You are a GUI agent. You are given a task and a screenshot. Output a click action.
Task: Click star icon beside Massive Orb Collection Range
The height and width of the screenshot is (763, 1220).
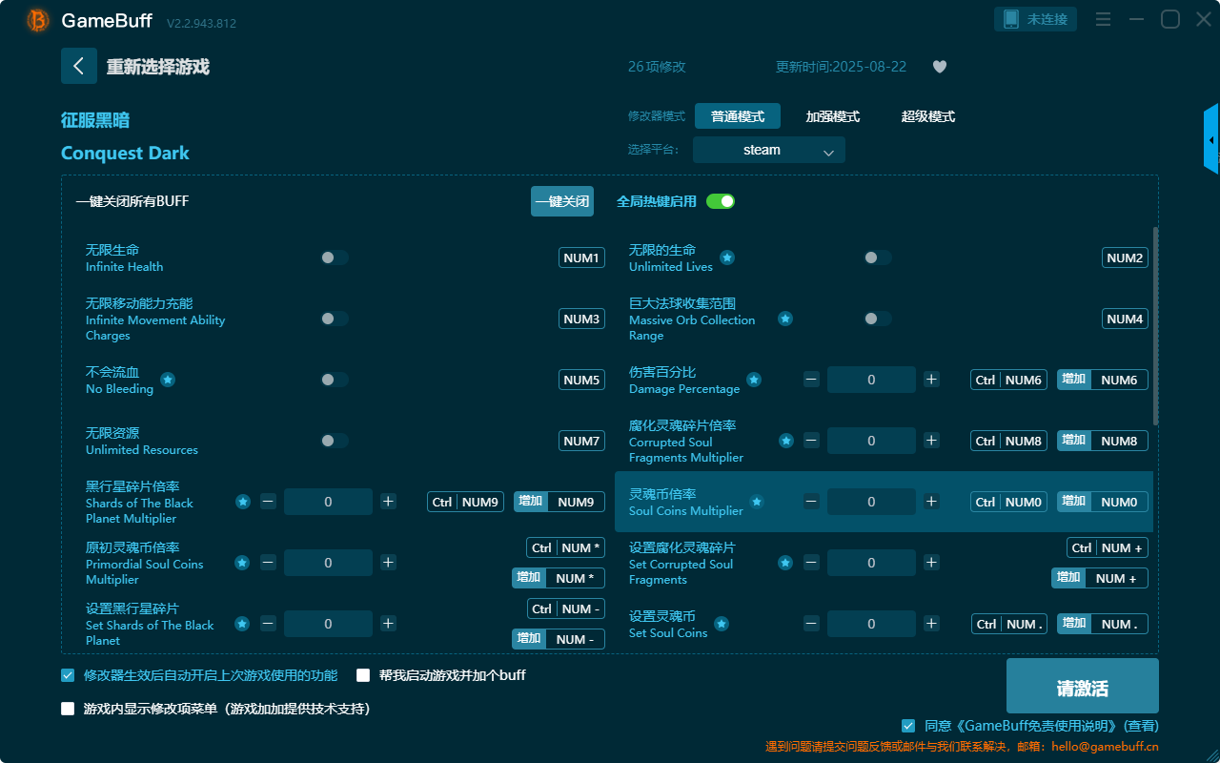pyautogui.click(x=785, y=319)
